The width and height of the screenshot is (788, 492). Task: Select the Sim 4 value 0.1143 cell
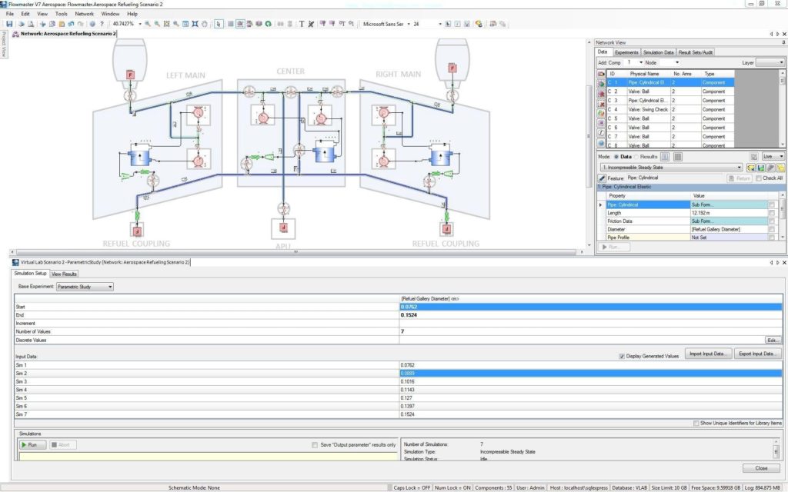pyautogui.click(x=590, y=390)
